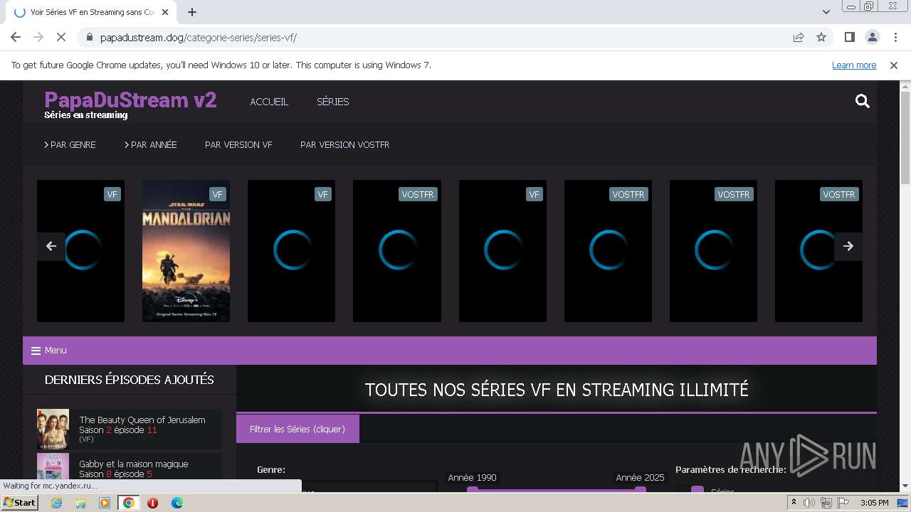Click the PapaDuStream v2 logo

point(130,100)
